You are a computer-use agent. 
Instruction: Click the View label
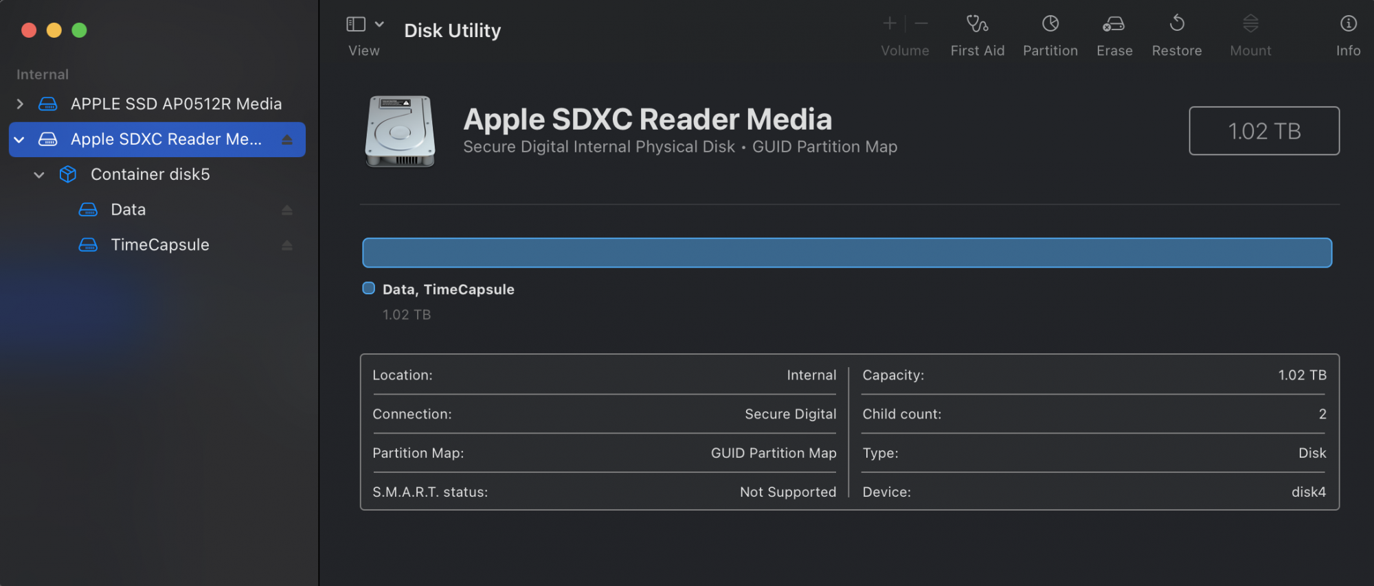coord(363,51)
